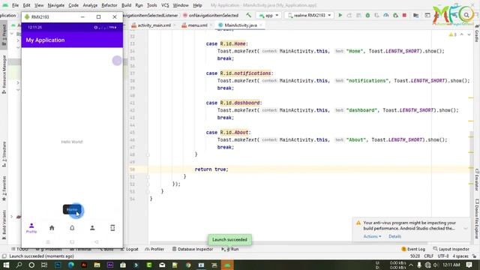This screenshot has height=270, width=480.
Task: Open the Database Inspector tool window
Action: pyautogui.click(x=193, y=249)
